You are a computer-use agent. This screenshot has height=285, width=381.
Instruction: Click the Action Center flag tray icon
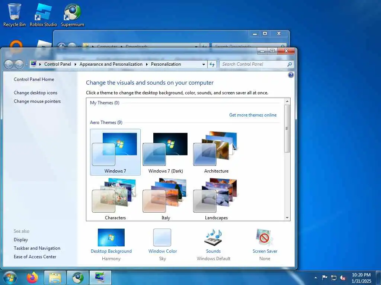[324, 278]
